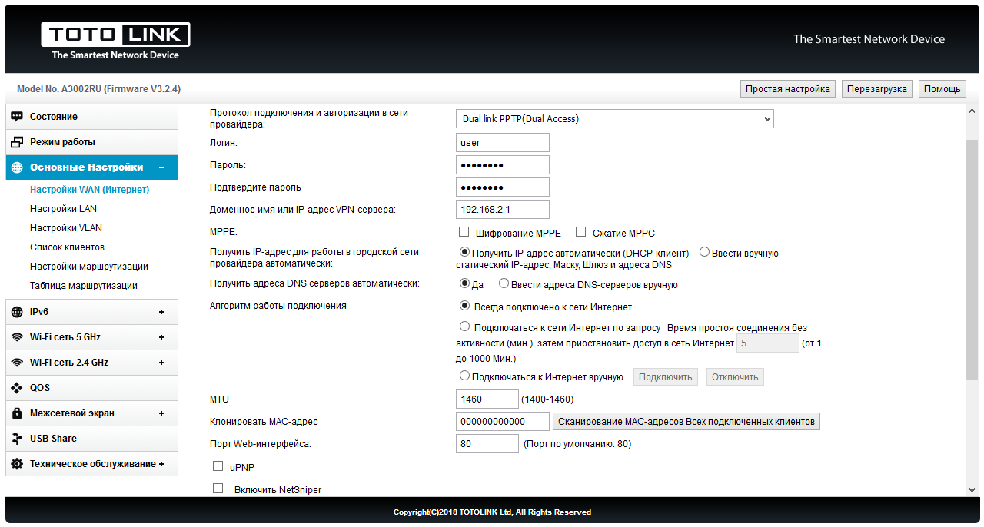Click the Пароль input field
This screenshot has height=527, width=984.
pyautogui.click(x=503, y=165)
